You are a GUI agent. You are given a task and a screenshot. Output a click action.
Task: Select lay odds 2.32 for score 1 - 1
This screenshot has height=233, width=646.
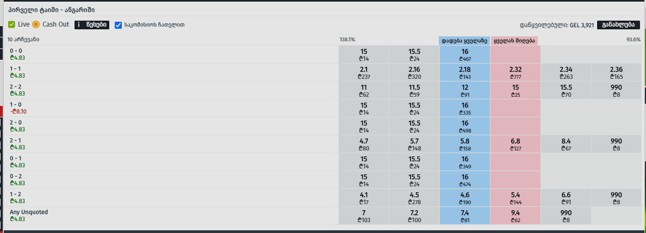point(515,72)
